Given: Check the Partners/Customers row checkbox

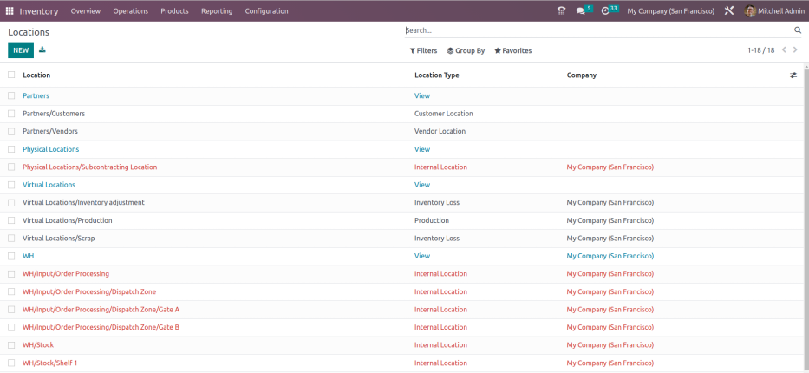Looking at the screenshot, I should click(x=11, y=114).
